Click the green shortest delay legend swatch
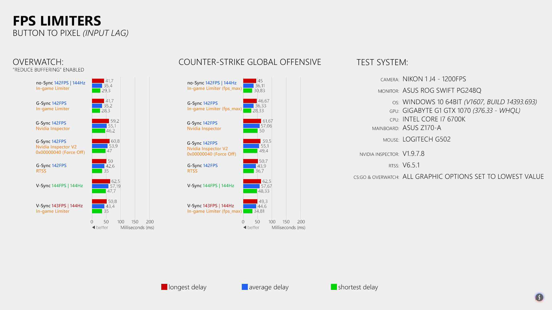 click(334, 287)
